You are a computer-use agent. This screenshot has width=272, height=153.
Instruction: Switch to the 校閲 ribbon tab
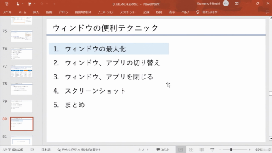159,12
